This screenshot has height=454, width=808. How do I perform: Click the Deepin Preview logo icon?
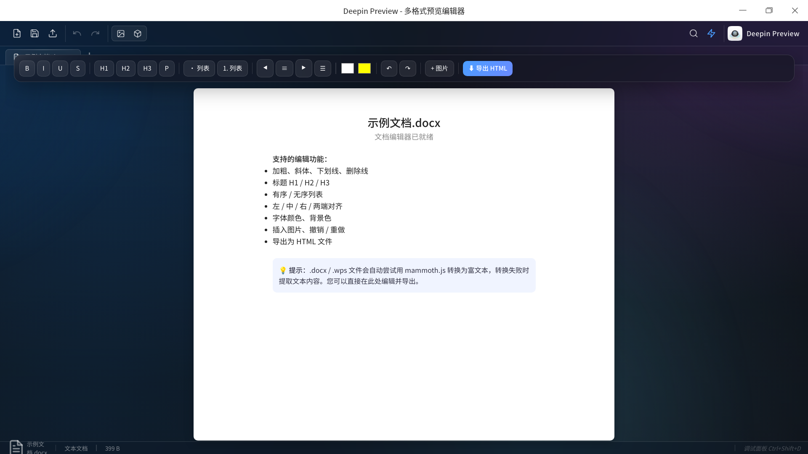tap(735, 33)
